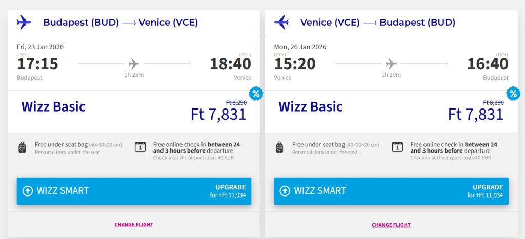
Task: Click the airplane logo beside Venice to Budapest
Action: click(x=281, y=22)
